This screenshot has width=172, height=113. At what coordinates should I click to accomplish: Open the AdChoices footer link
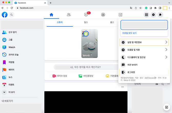point(150,78)
